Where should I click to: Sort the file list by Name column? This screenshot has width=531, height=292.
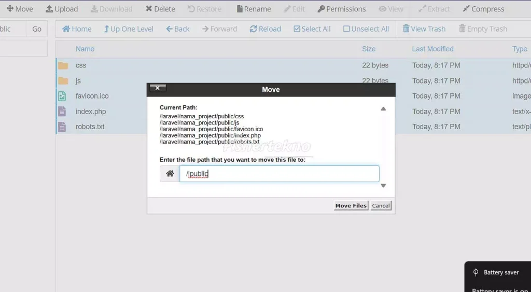click(85, 49)
